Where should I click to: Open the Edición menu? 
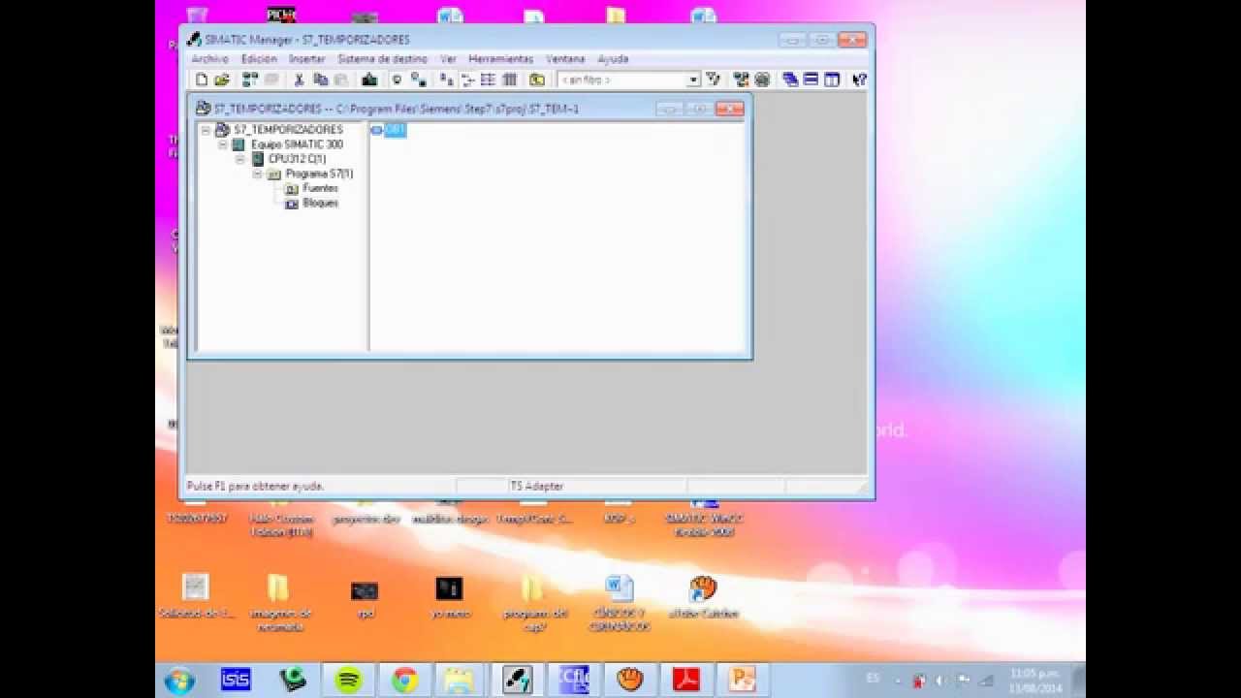pos(259,59)
